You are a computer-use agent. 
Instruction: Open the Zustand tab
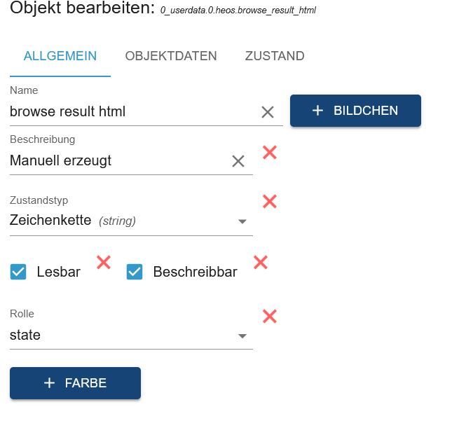point(275,56)
